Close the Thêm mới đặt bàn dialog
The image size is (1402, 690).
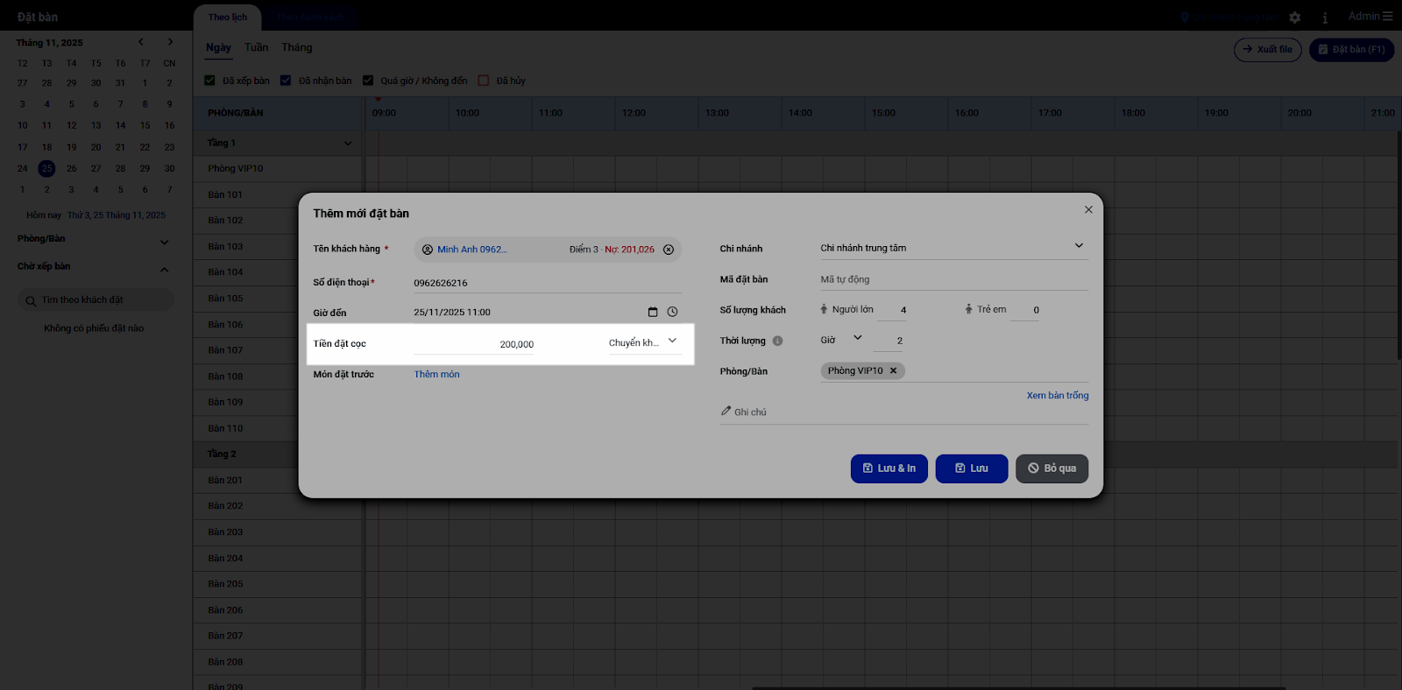click(1088, 210)
